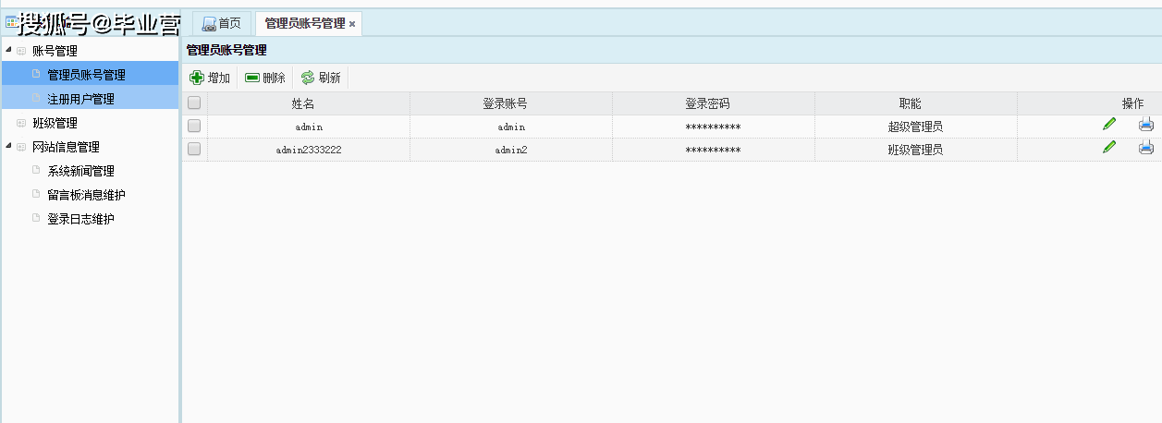Click the 职能 column header
Viewport: 1162px width, 423px height.
[915, 103]
